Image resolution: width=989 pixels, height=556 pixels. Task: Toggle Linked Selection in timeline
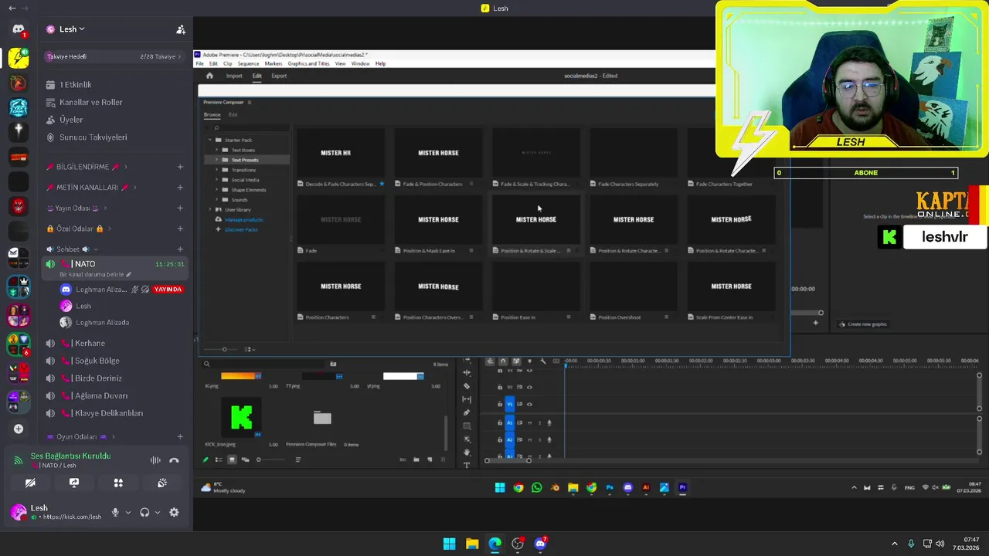point(516,361)
